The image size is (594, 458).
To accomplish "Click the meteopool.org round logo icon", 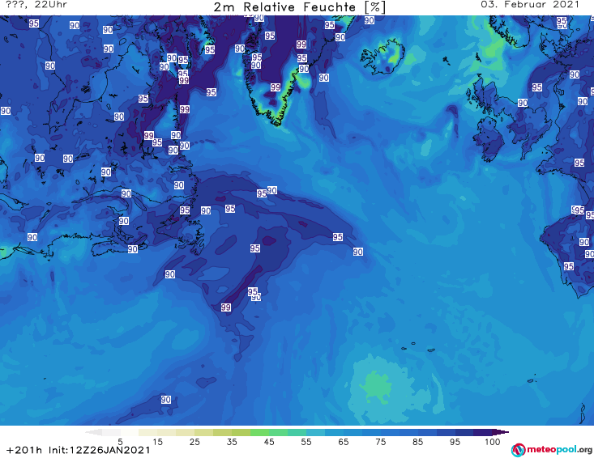I will point(518,450).
